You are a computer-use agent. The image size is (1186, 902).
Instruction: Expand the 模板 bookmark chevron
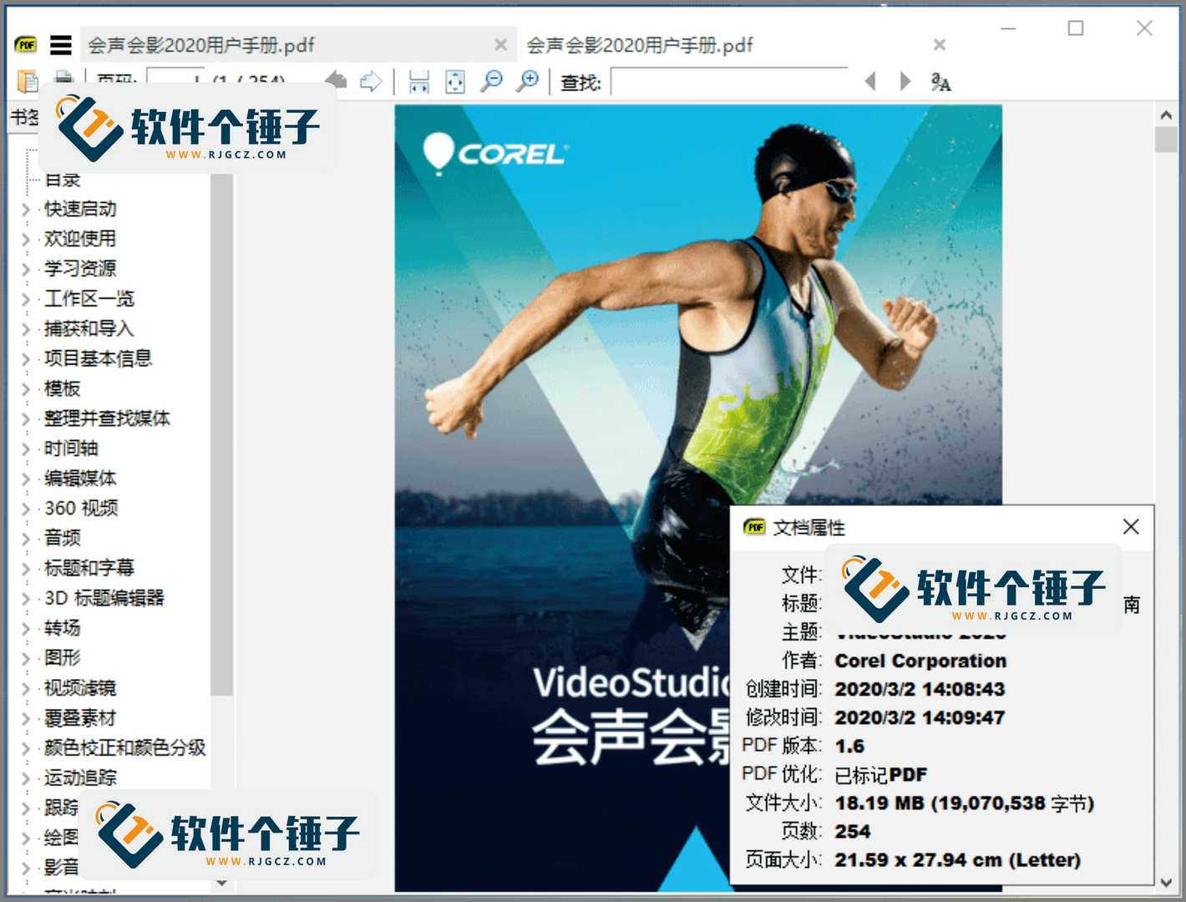point(26,389)
